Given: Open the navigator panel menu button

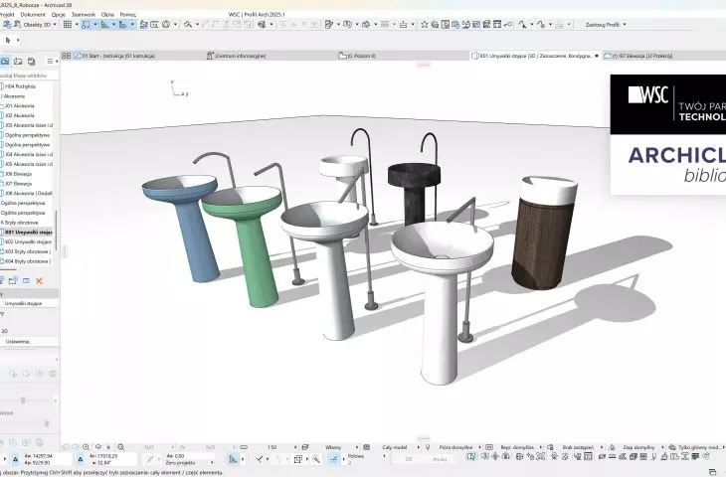Looking at the screenshot, I should [x=50, y=61].
